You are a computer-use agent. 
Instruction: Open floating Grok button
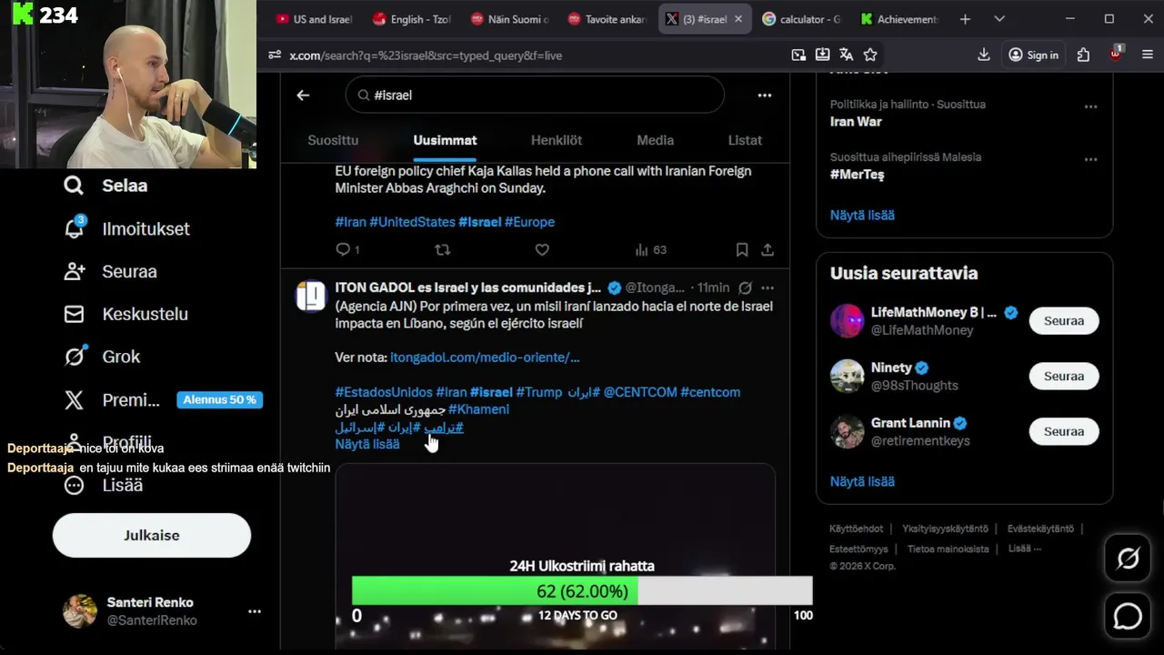[x=1128, y=559]
